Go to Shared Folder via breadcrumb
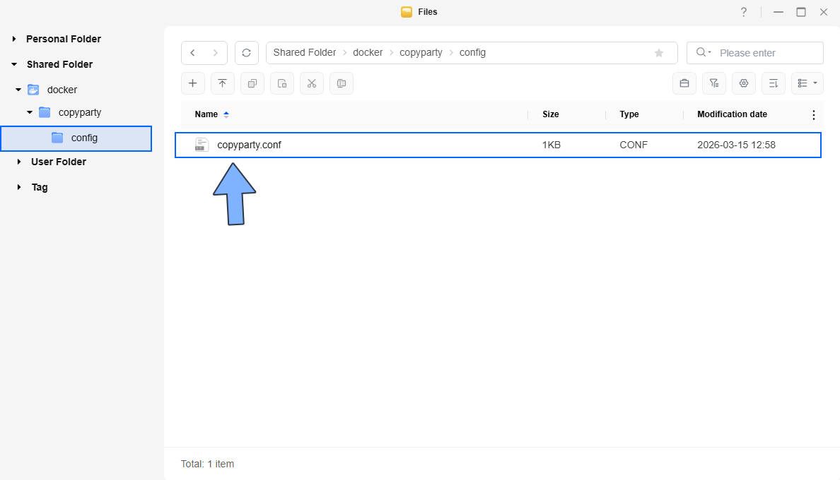The height and width of the screenshot is (480, 840). coord(305,53)
